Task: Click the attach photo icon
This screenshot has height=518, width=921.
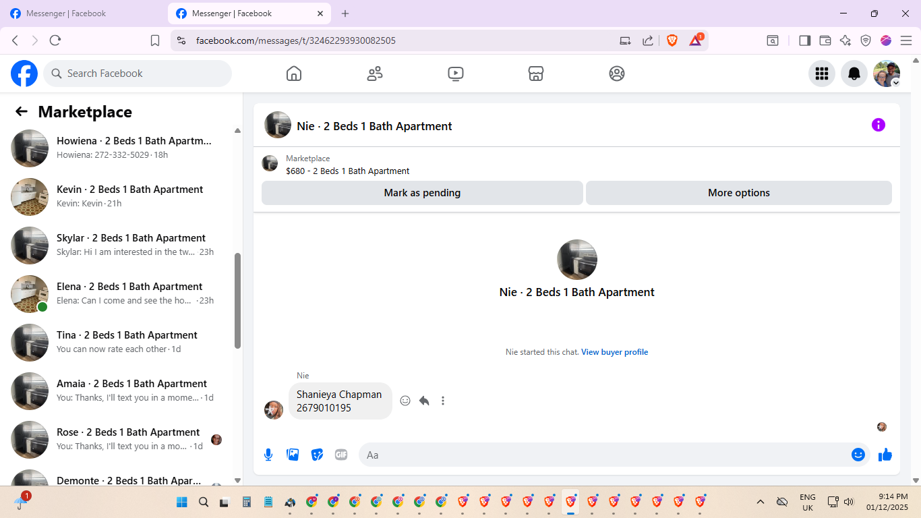Action: (293, 455)
